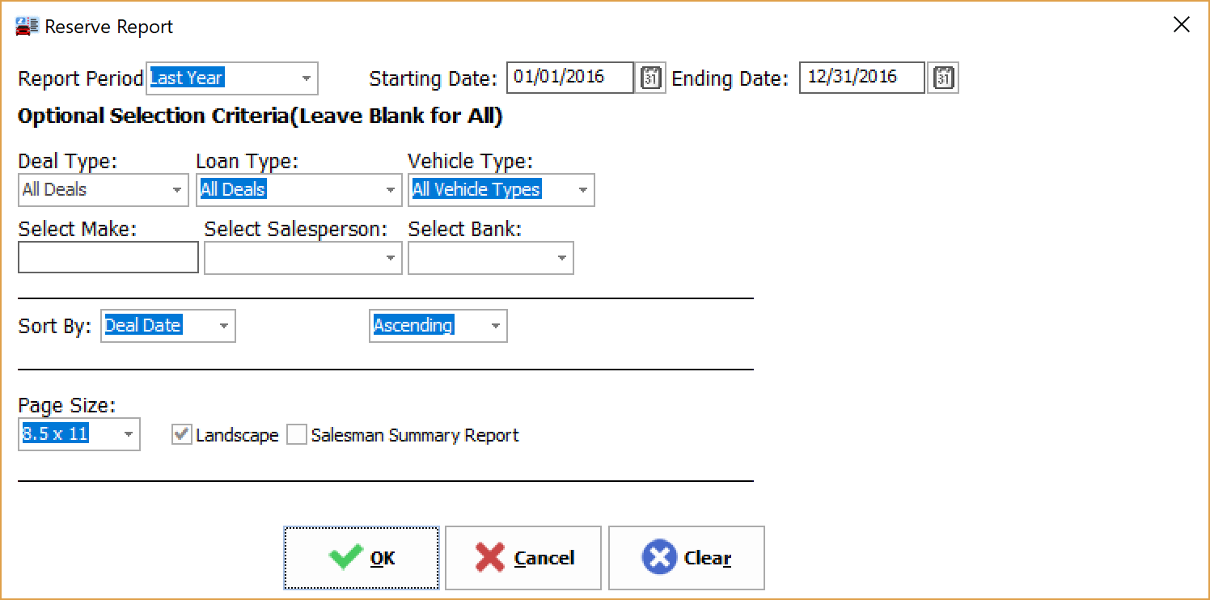Toggle the Landscape checkbox
Viewport: 1210px width, 600px height.
coord(181,435)
